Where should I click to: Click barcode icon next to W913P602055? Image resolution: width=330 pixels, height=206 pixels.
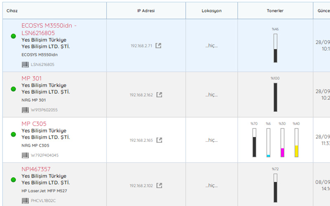click(x=25, y=110)
